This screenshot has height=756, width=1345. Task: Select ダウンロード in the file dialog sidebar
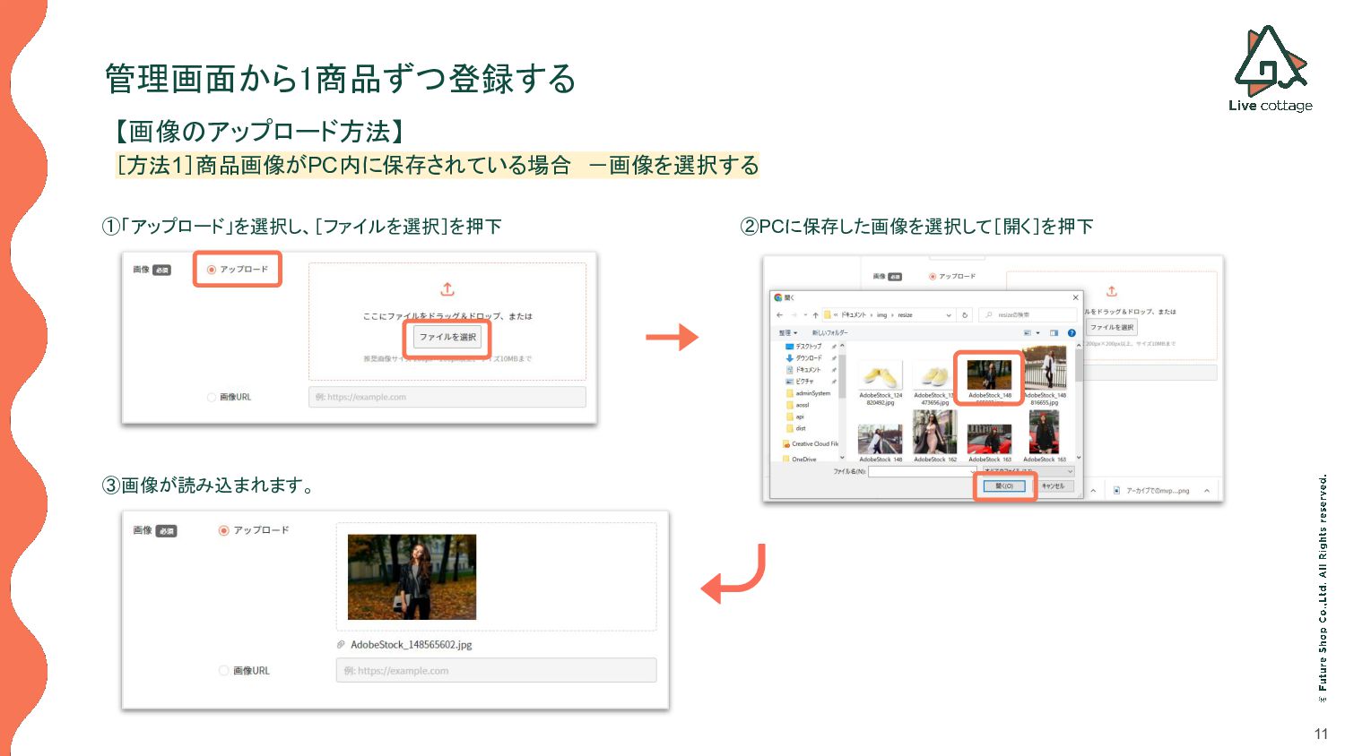tap(803, 357)
